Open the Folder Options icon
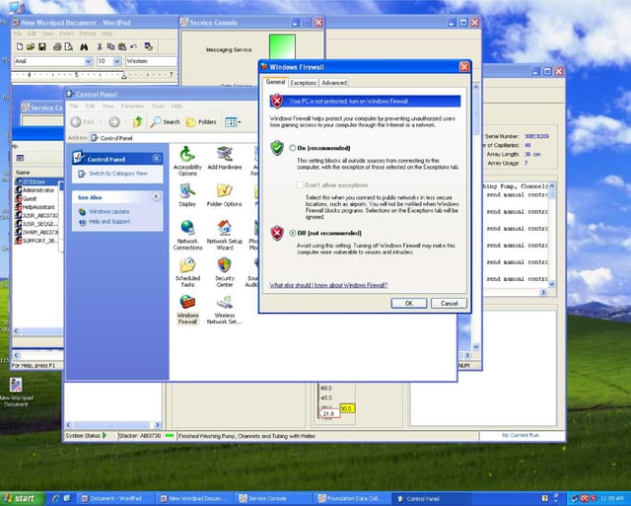The height and width of the screenshot is (506, 631). 225,195
